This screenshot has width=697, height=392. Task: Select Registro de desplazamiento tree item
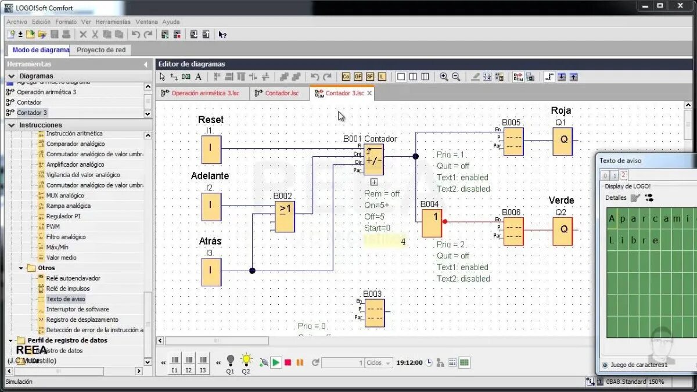(82, 319)
